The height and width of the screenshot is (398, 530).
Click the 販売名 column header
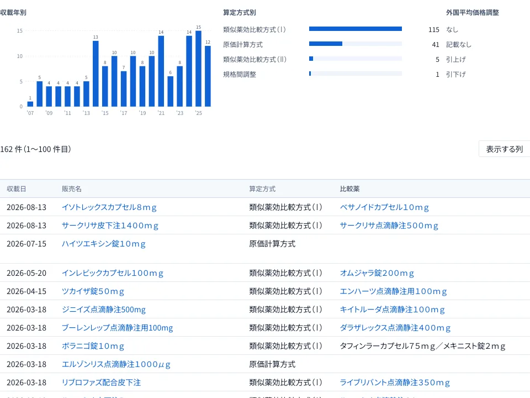[71, 189]
